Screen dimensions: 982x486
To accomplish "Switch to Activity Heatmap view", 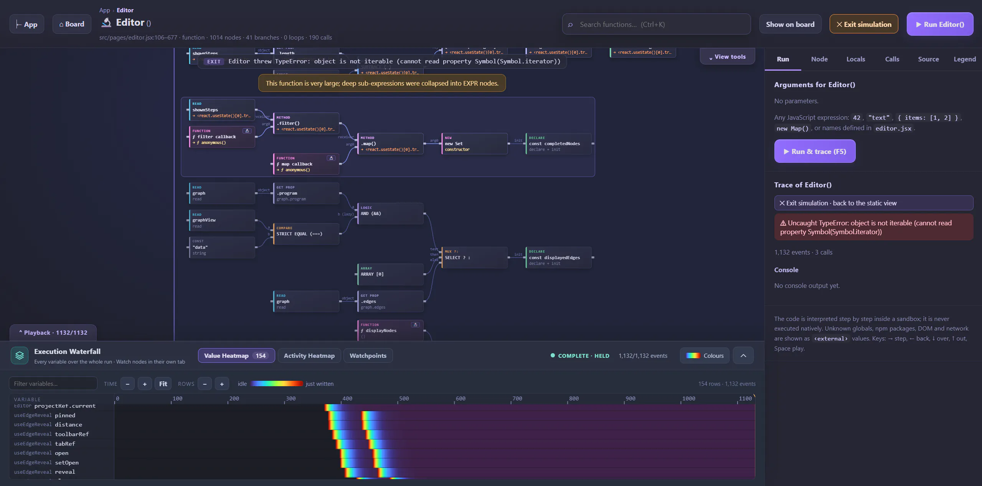I will (309, 355).
